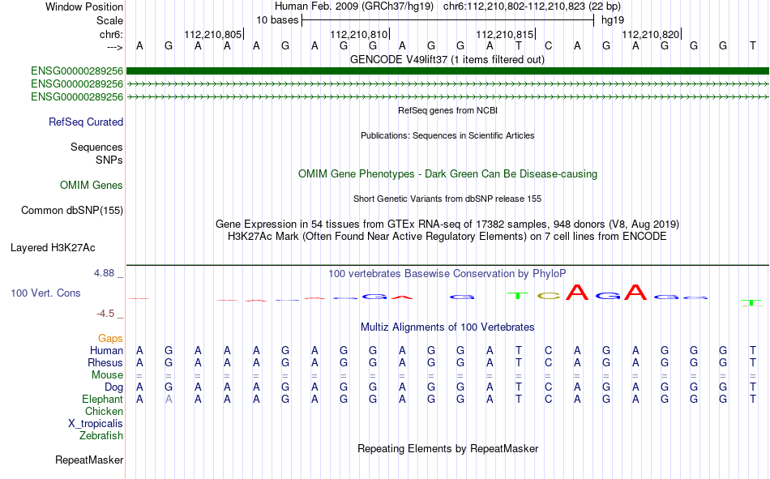
Task: Open Multiz Alignments of 100 Vertebrates title
Action: 447,327
